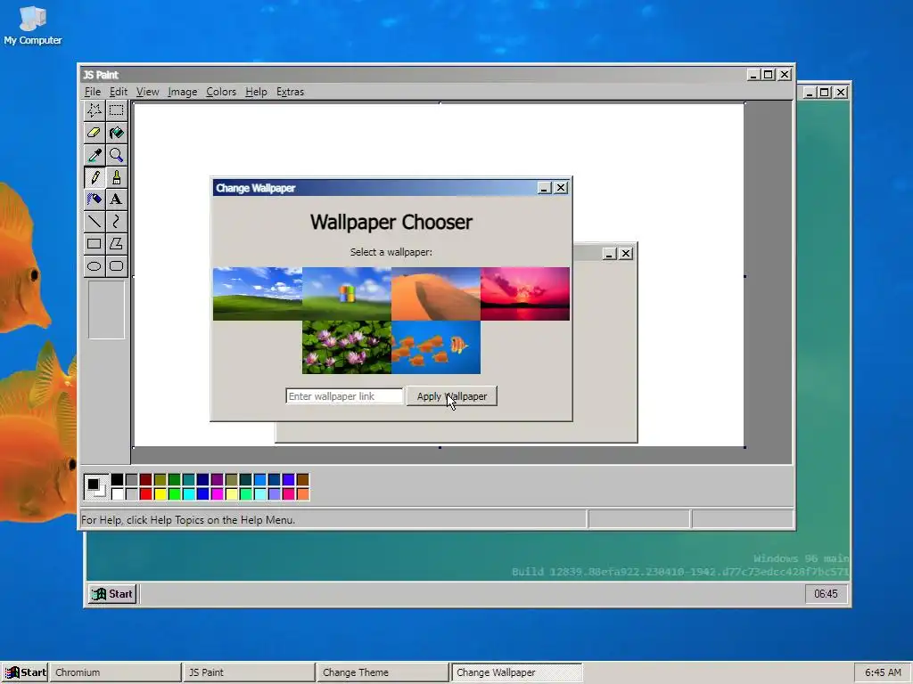Open the View menu in JS Paint
Screen dimensions: 913x684
[147, 92]
